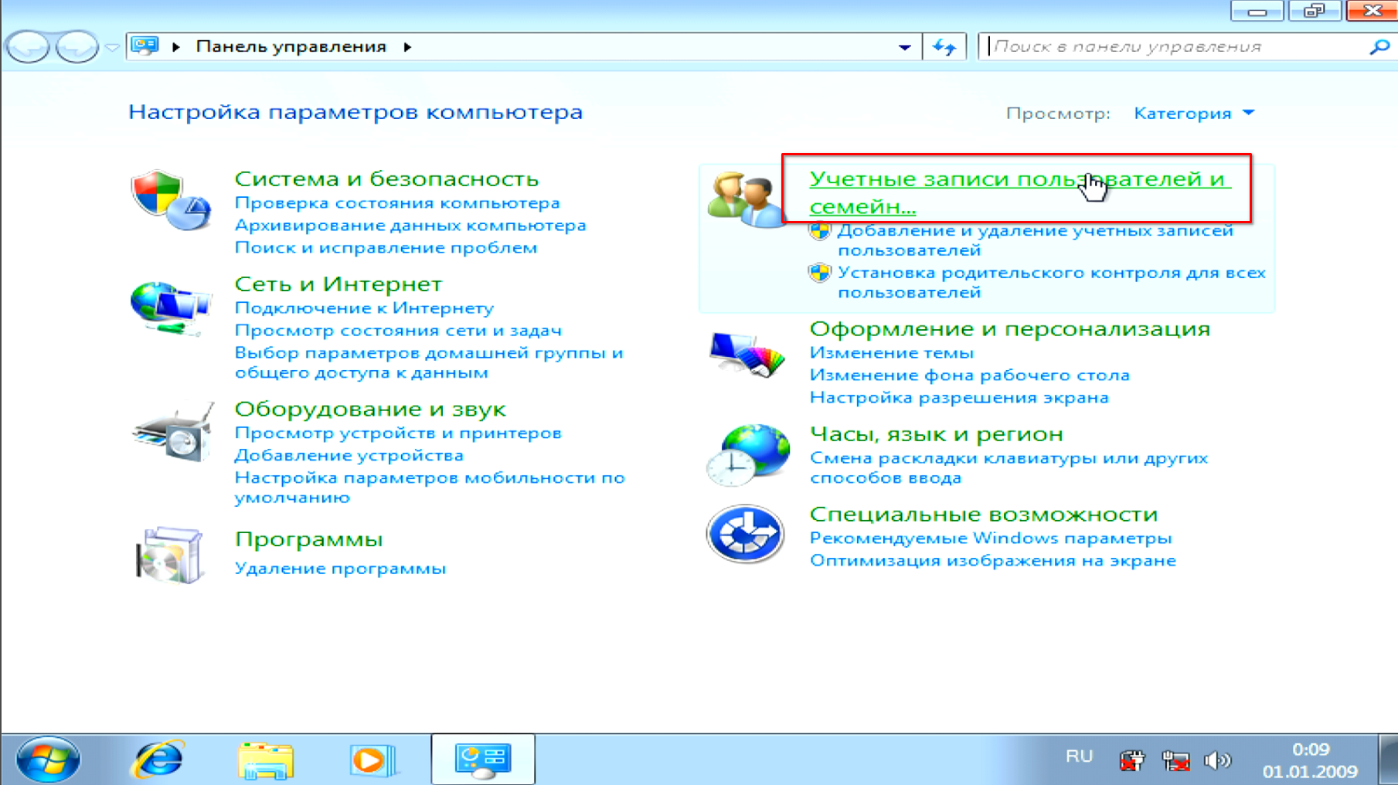Screen dimensions: 1398x785
Task: Open Internet Explorer from the taskbar
Action: (158, 760)
